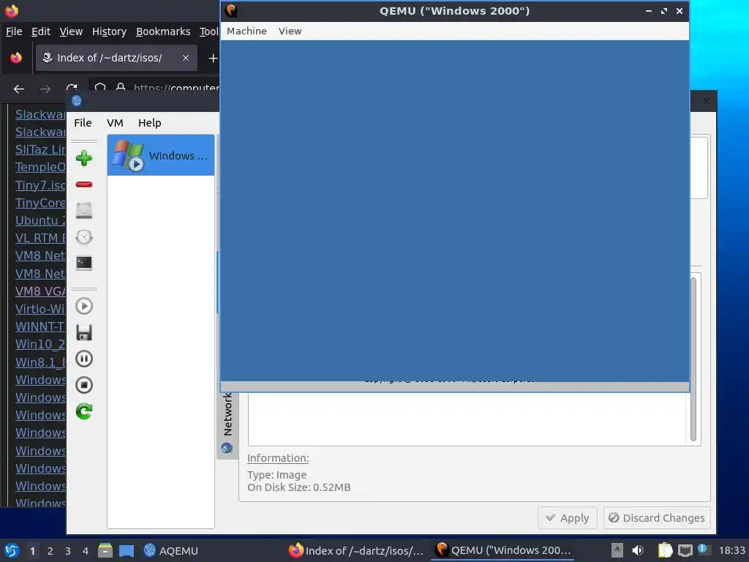The image size is (749, 562).
Task: Open the Firefox Bookmarks menu
Action: [x=163, y=31]
